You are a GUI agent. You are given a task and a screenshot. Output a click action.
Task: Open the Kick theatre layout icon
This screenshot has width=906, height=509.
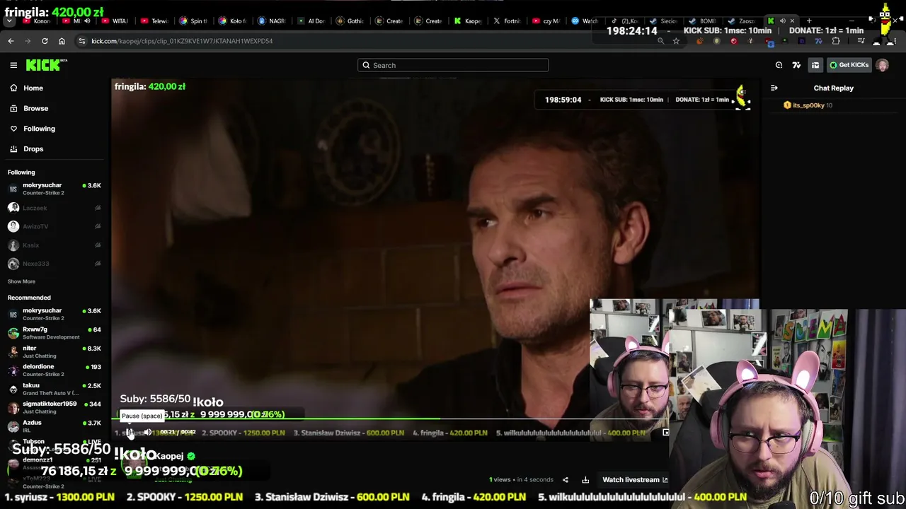(815, 65)
